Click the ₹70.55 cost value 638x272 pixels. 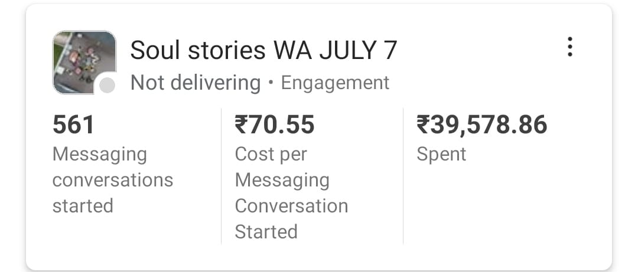click(275, 124)
